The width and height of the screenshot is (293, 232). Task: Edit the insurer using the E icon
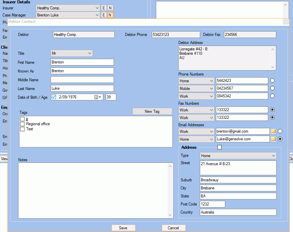coord(104,8)
